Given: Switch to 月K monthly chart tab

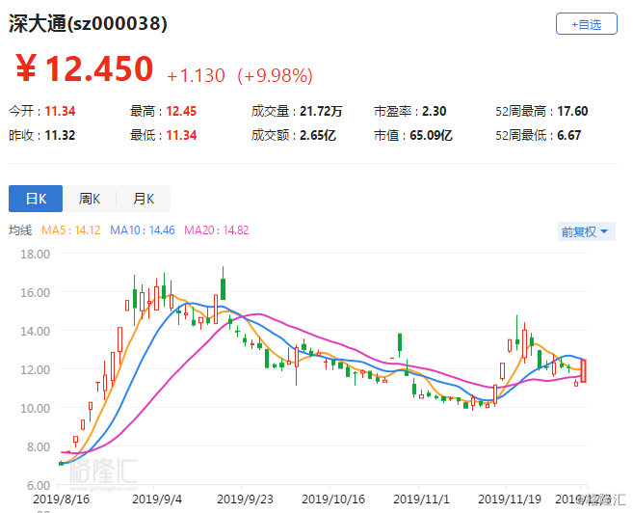Looking at the screenshot, I should point(144,199).
